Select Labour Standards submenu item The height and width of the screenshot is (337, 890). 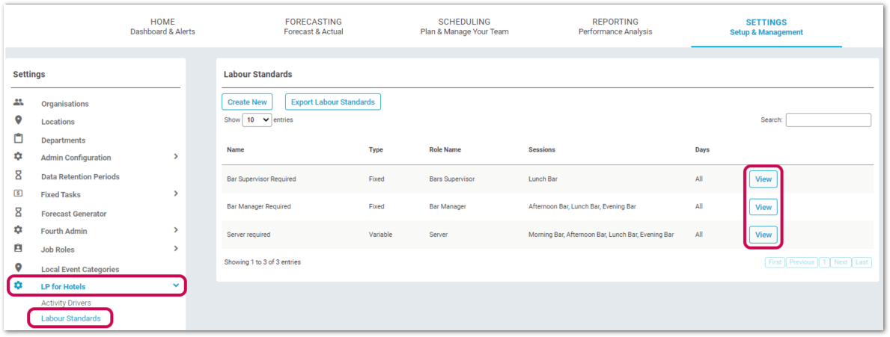[x=71, y=318]
